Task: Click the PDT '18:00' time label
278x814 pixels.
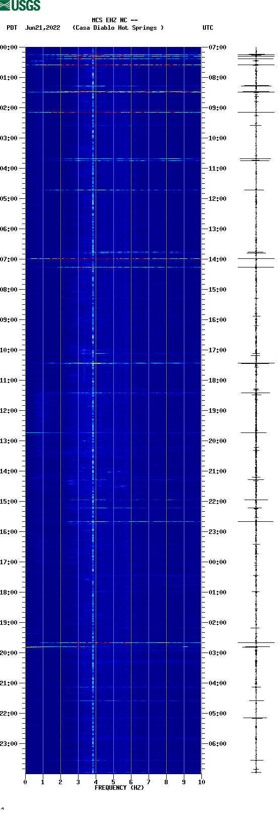Action: click(9, 592)
